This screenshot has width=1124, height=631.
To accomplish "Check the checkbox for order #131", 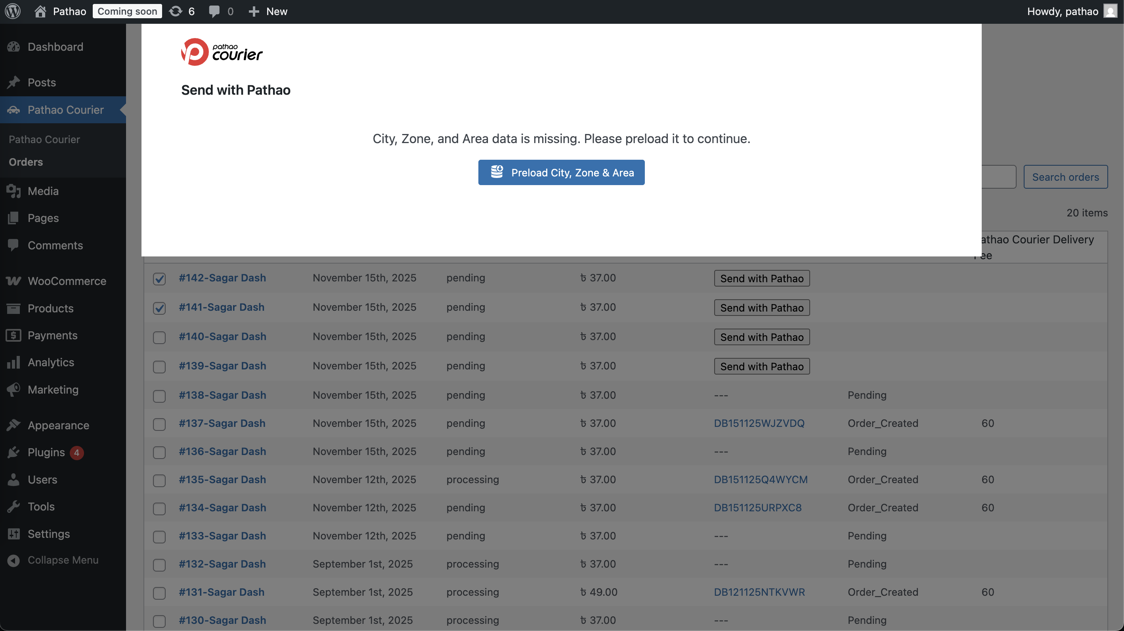I will 159,593.
